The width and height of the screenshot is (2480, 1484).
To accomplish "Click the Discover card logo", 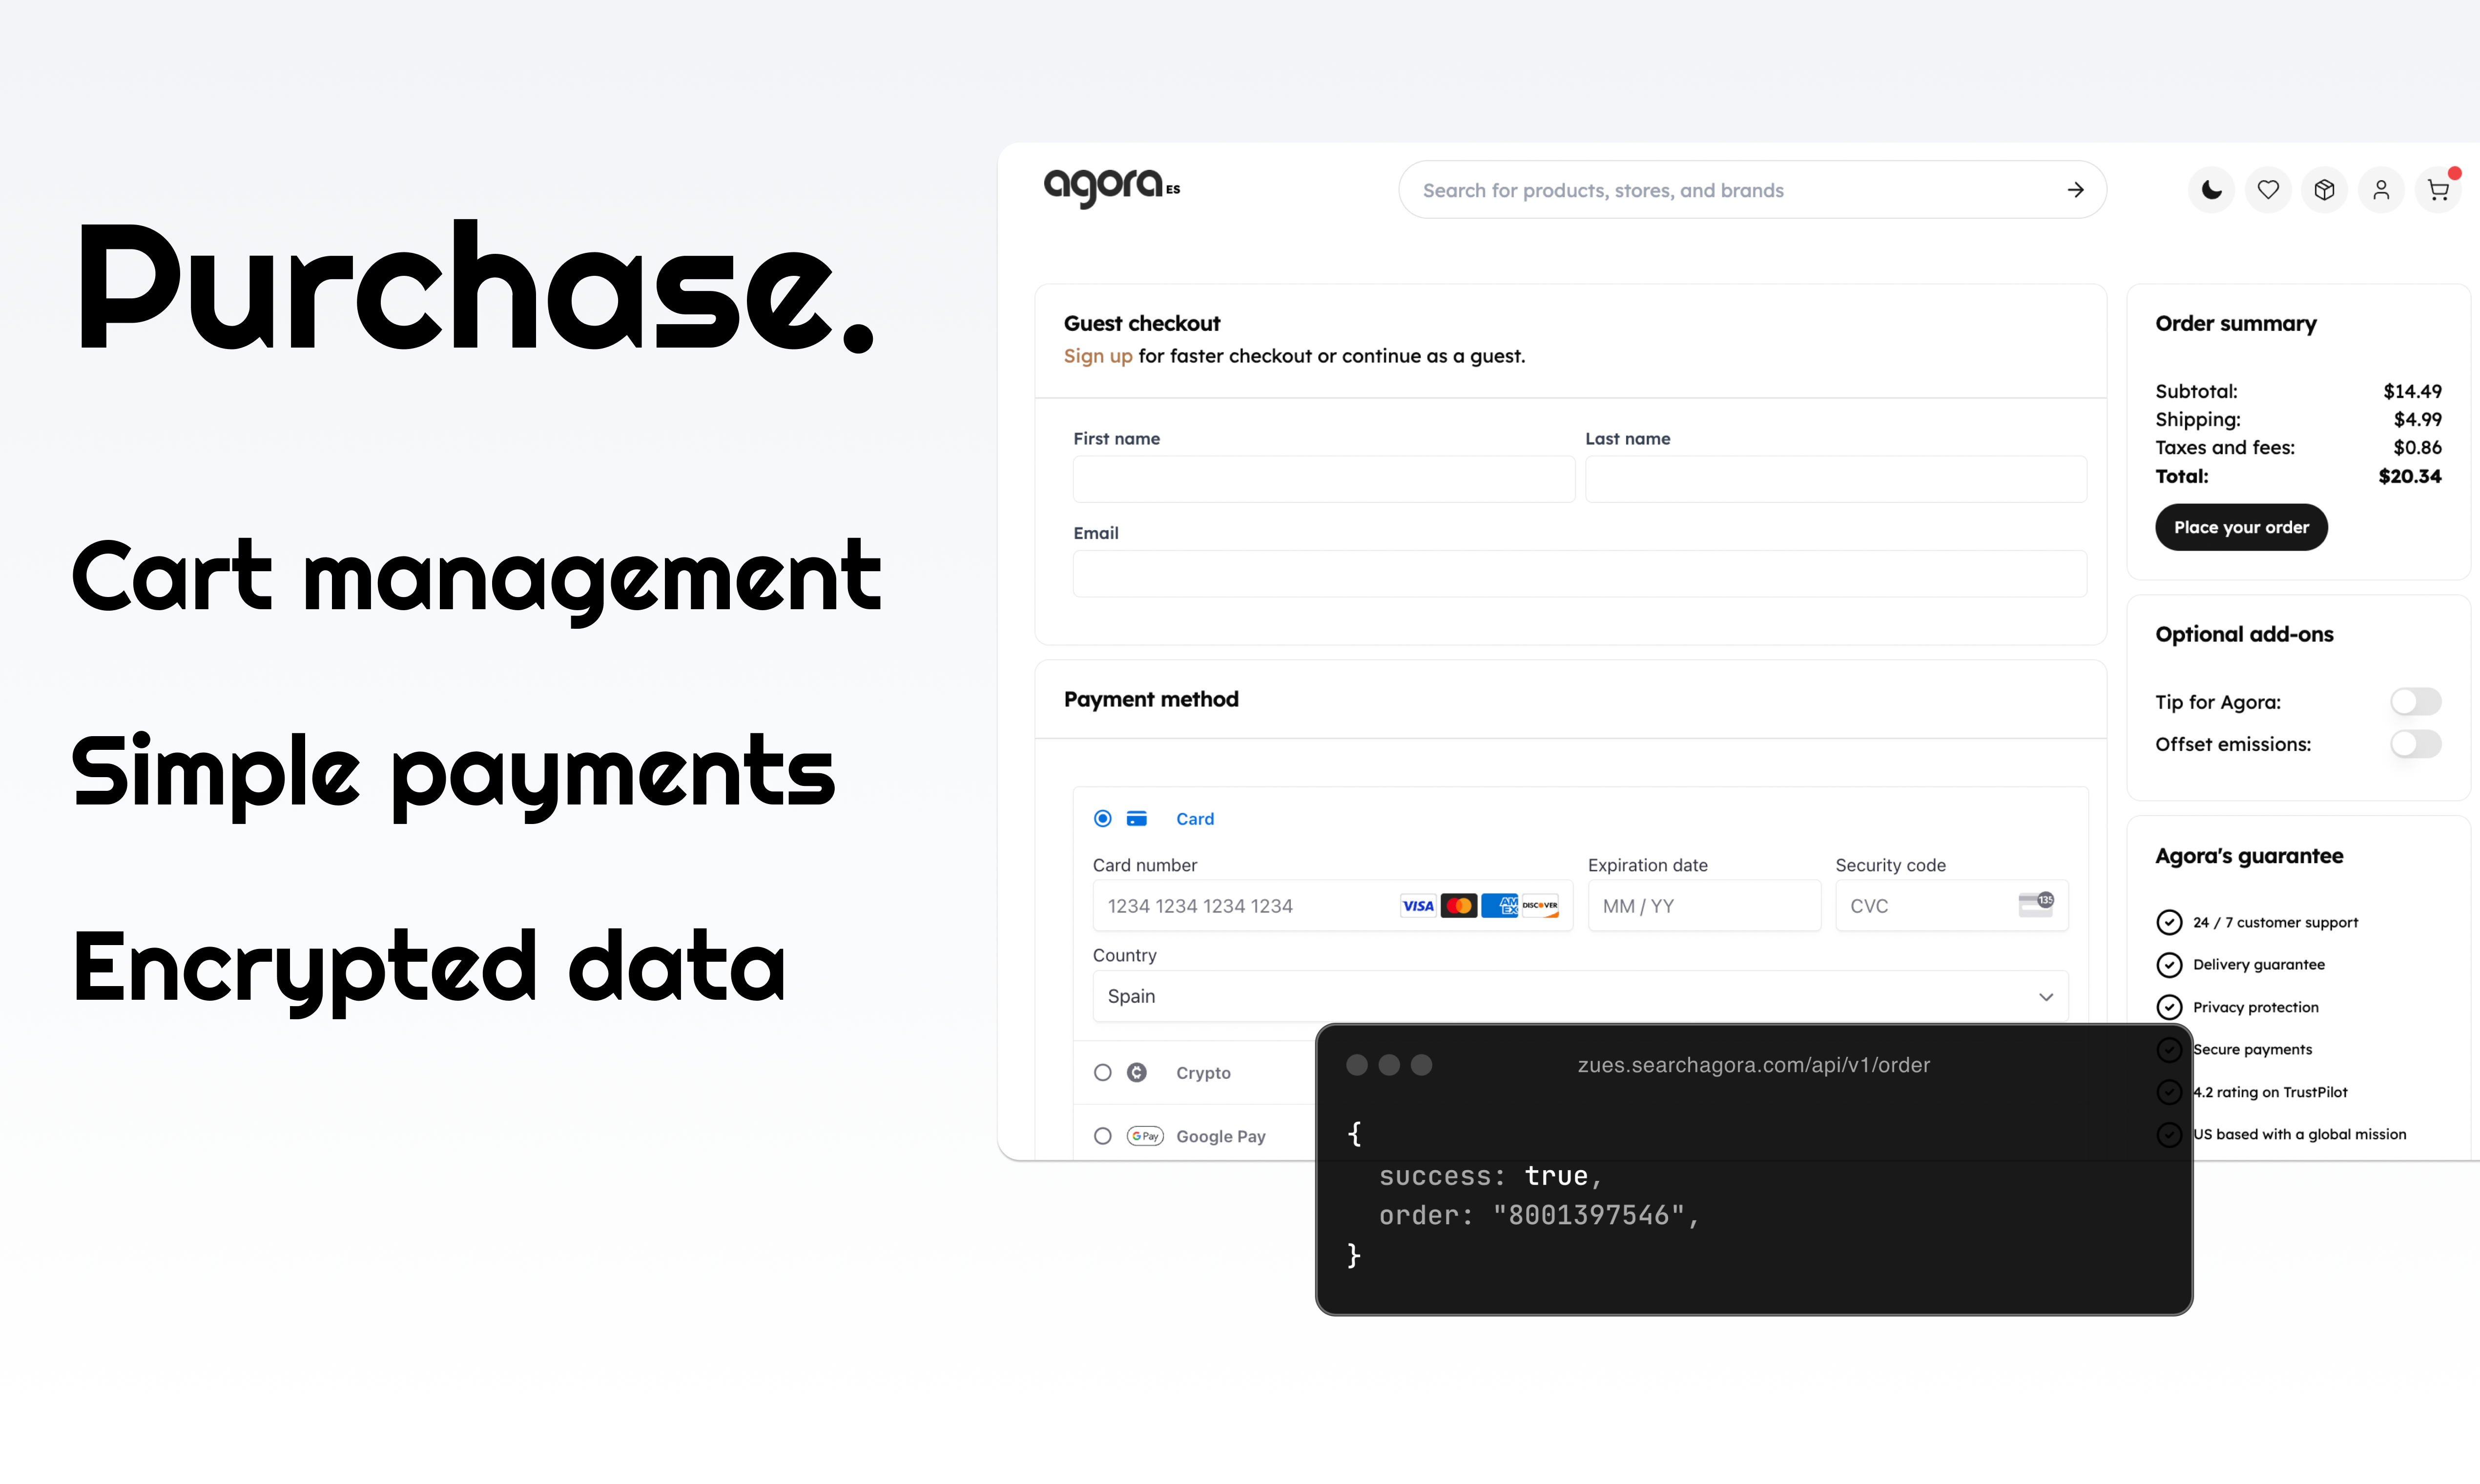I will pos(1540,906).
